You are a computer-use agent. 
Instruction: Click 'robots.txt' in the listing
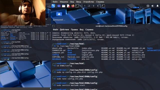tap(137, 50)
